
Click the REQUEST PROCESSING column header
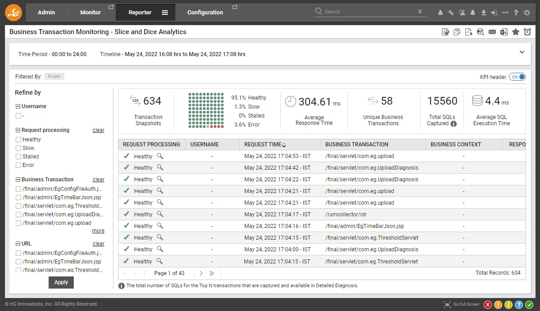(152, 145)
